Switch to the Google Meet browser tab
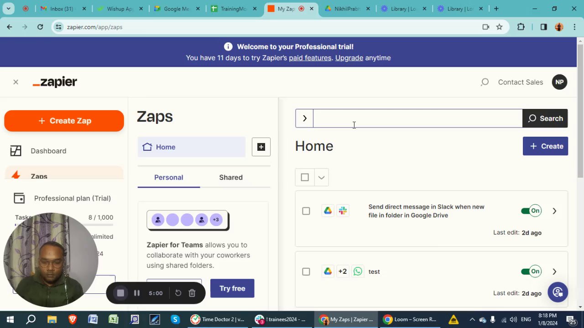Screen dimensions: 584x328 pyautogui.click(x=176, y=9)
